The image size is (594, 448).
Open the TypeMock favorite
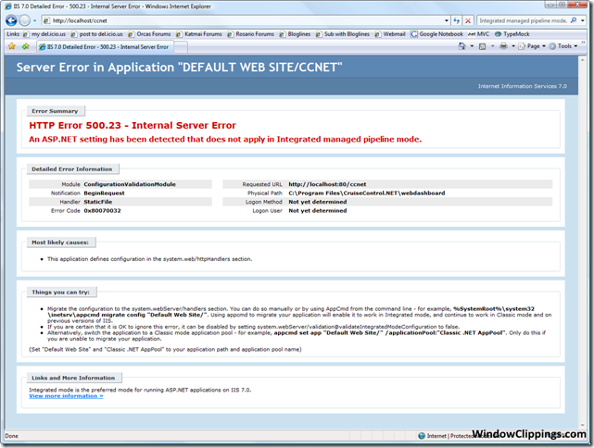pos(512,34)
